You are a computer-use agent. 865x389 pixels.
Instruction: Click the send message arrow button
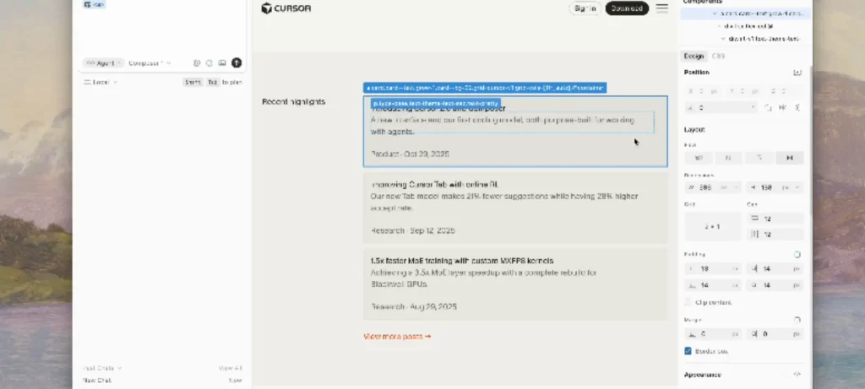[237, 62]
